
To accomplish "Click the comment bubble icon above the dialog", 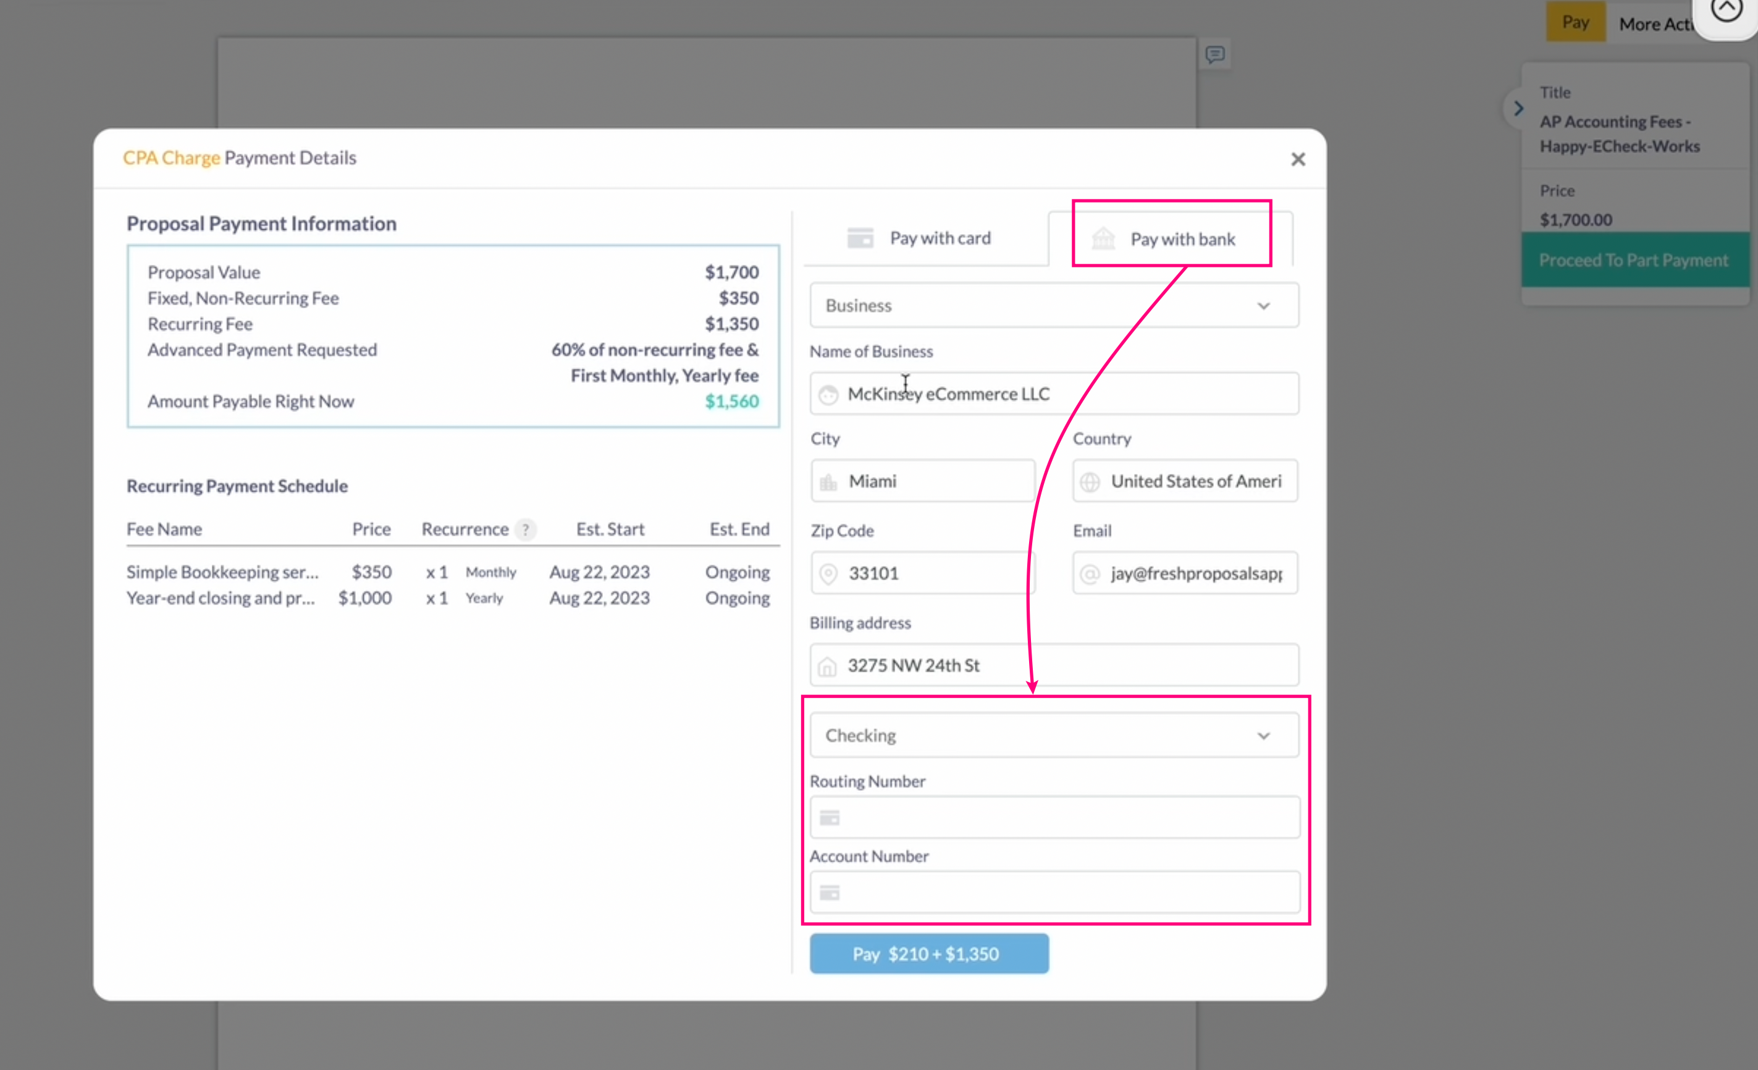I will pos(1215,55).
